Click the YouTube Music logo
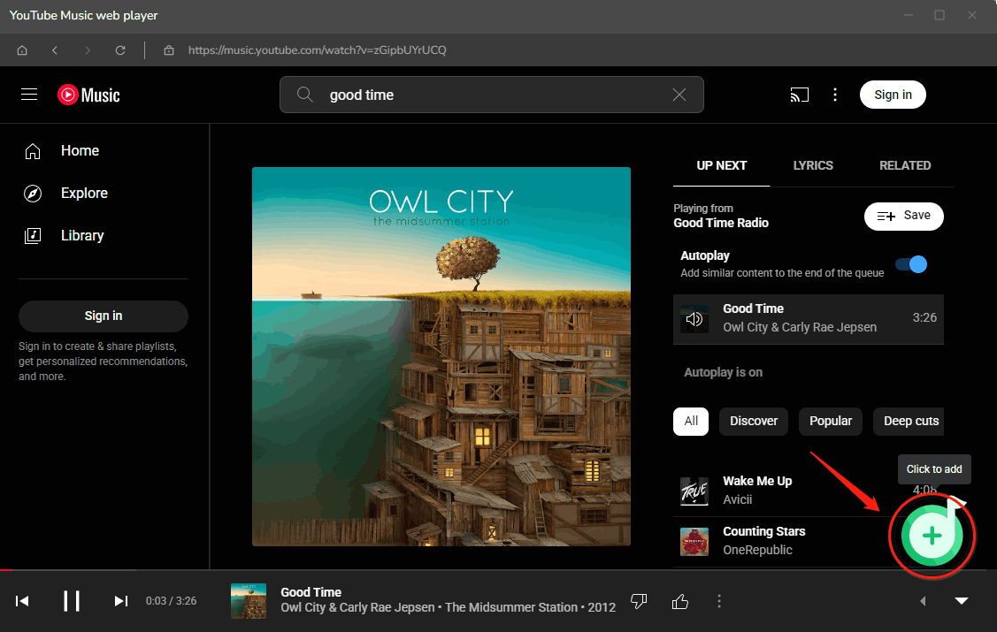 (88, 95)
